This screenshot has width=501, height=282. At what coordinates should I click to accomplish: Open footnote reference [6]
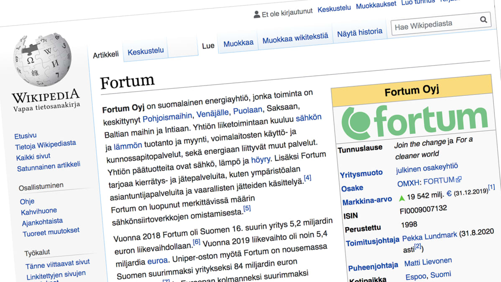point(197,242)
